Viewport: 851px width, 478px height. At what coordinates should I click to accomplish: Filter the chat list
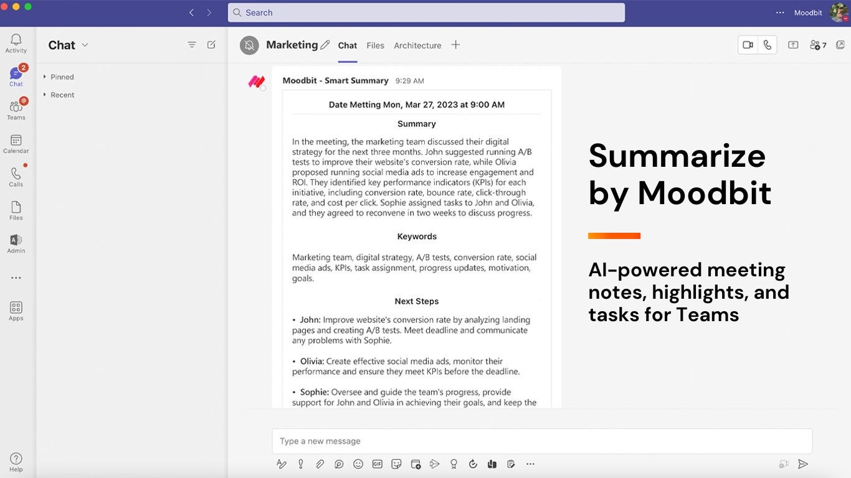(192, 45)
